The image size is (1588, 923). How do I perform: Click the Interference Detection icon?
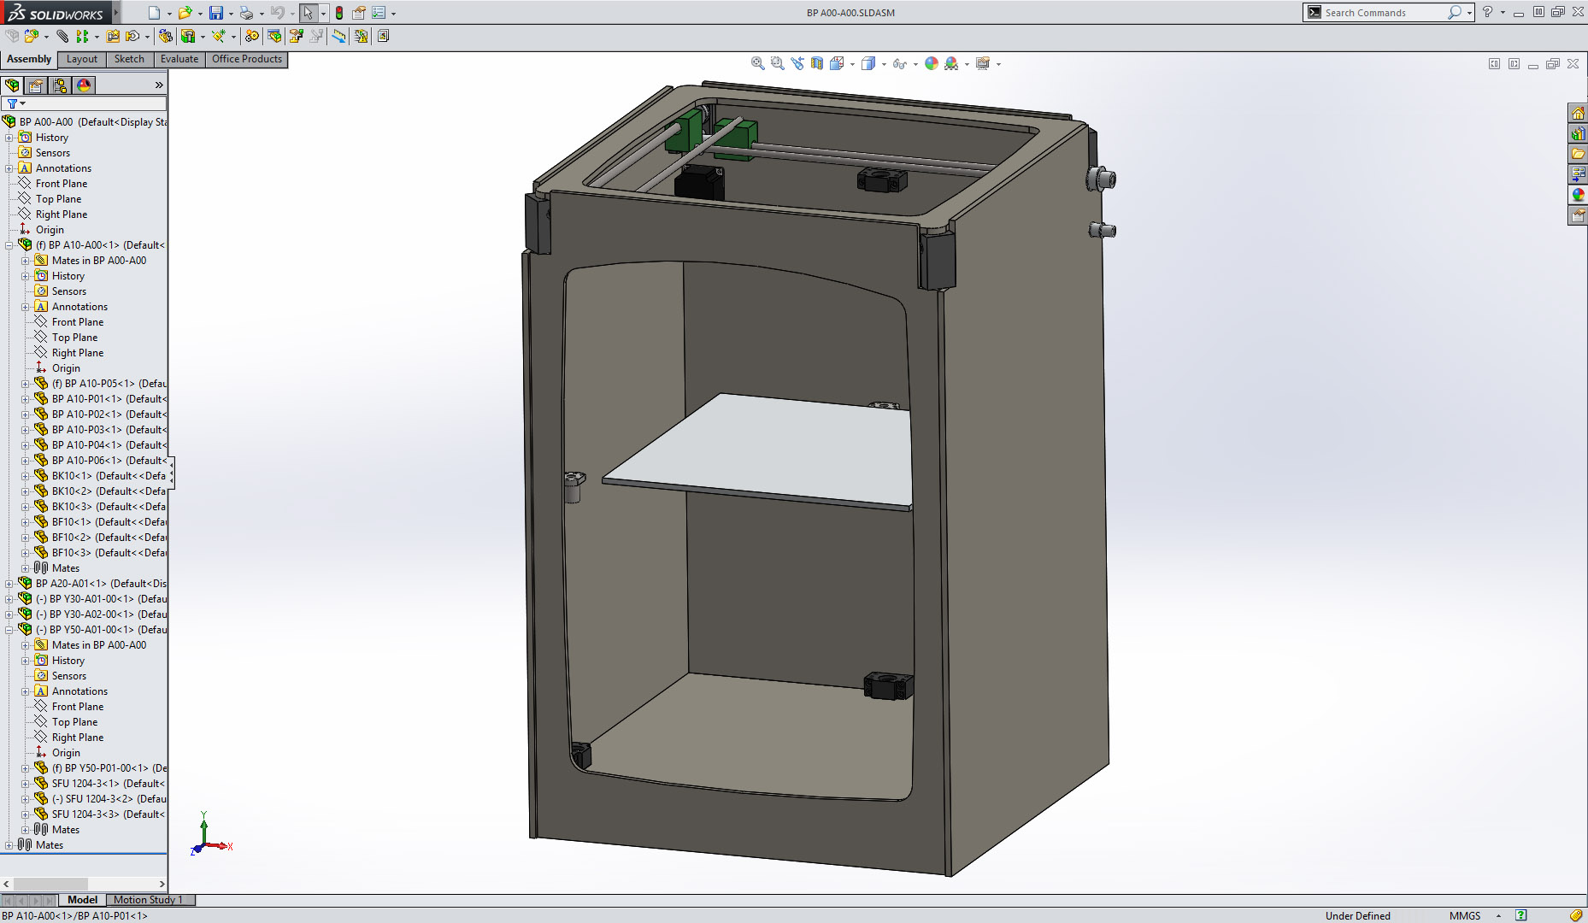tap(362, 36)
